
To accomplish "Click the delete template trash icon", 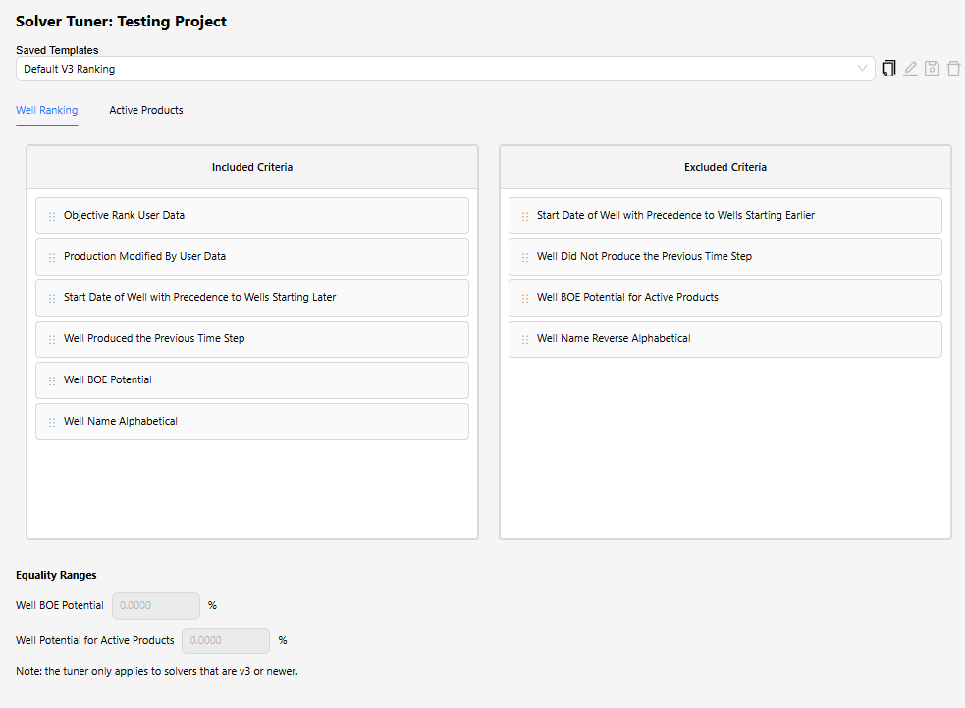I will coord(953,69).
